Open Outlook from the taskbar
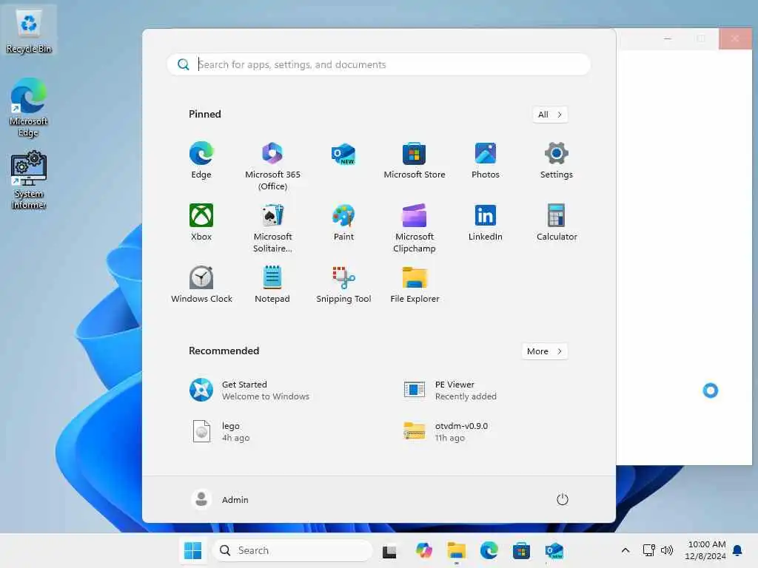This screenshot has height=568, width=758. click(554, 550)
